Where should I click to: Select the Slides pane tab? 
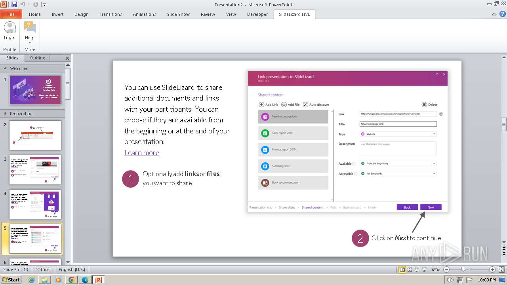[12, 58]
